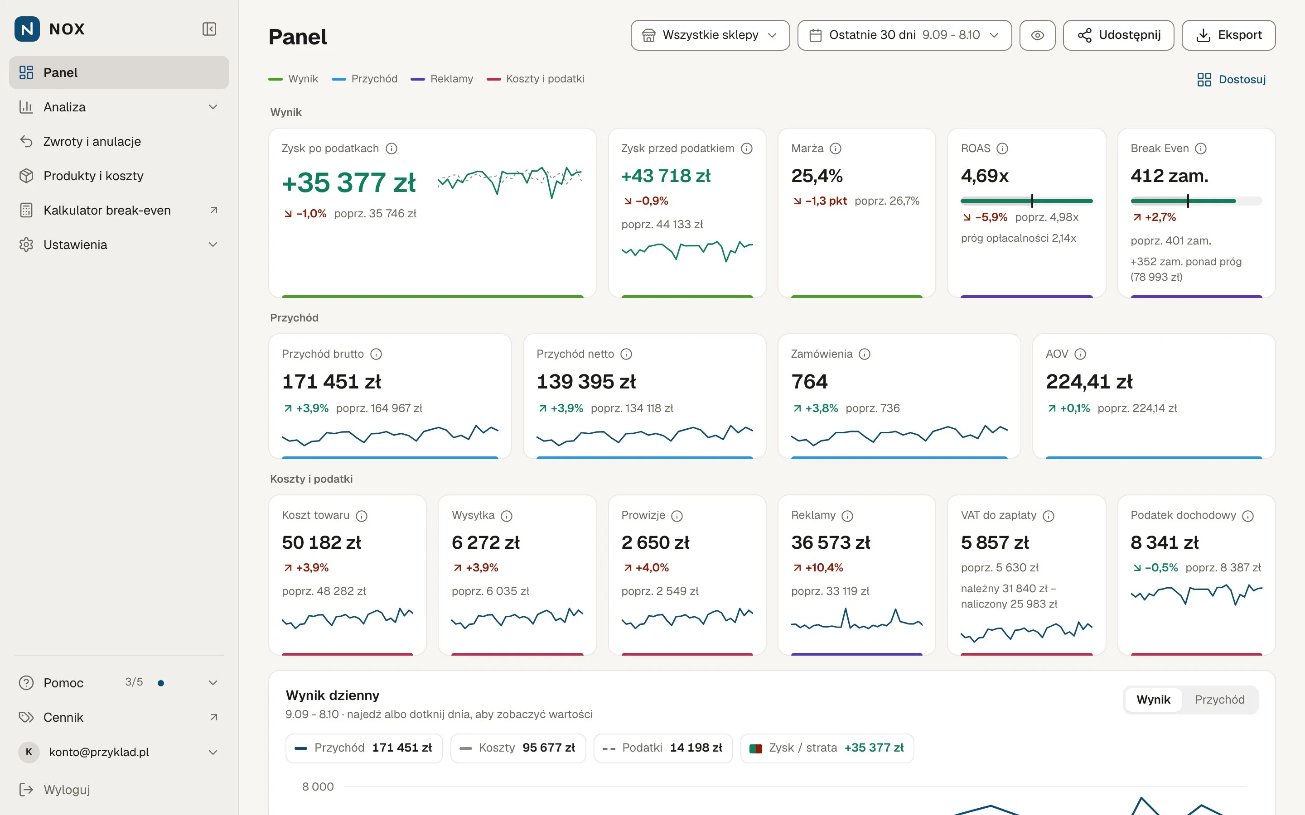Click Wyloguj to log out
1305x815 pixels.
(x=119, y=790)
